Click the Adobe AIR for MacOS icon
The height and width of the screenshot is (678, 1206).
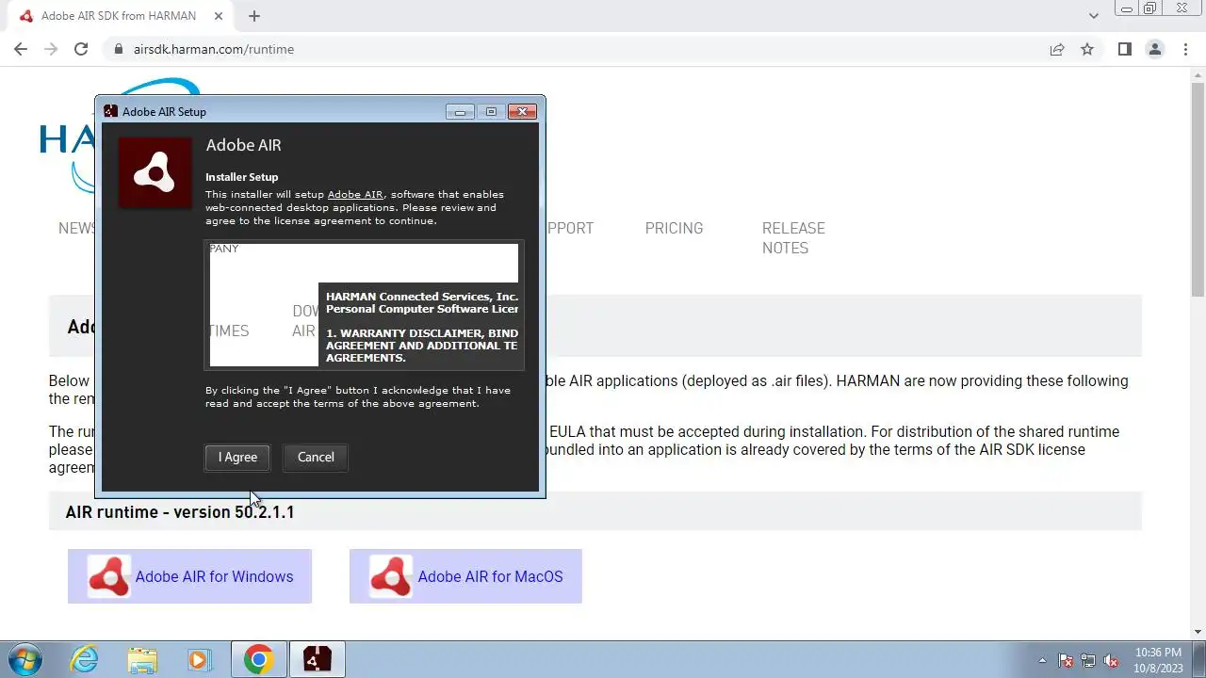(390, 576)
